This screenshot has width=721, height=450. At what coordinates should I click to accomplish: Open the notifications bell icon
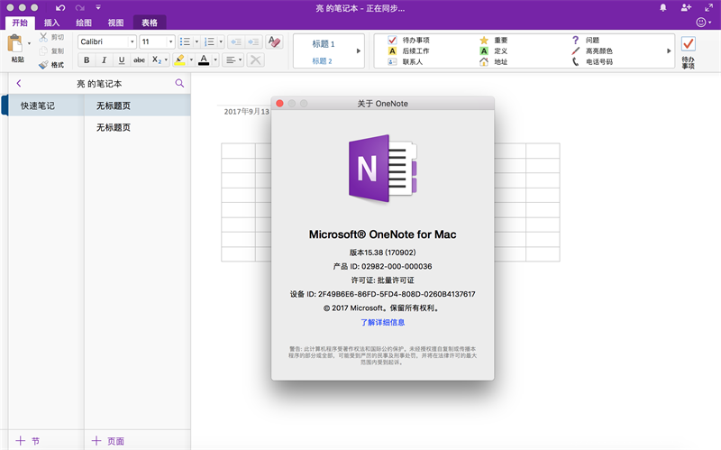pyautogui.click(x=663, y=8)
